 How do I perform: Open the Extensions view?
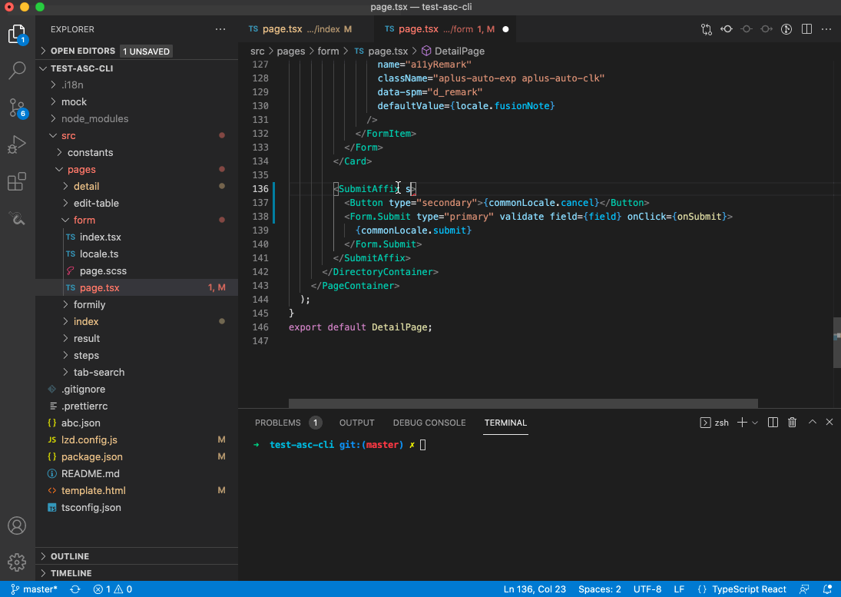pos(17,181)
